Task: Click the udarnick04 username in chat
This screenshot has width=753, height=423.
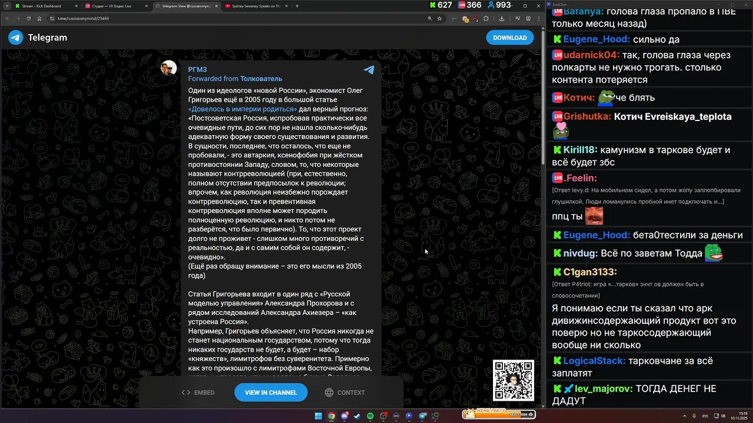Action: [591, 55]
